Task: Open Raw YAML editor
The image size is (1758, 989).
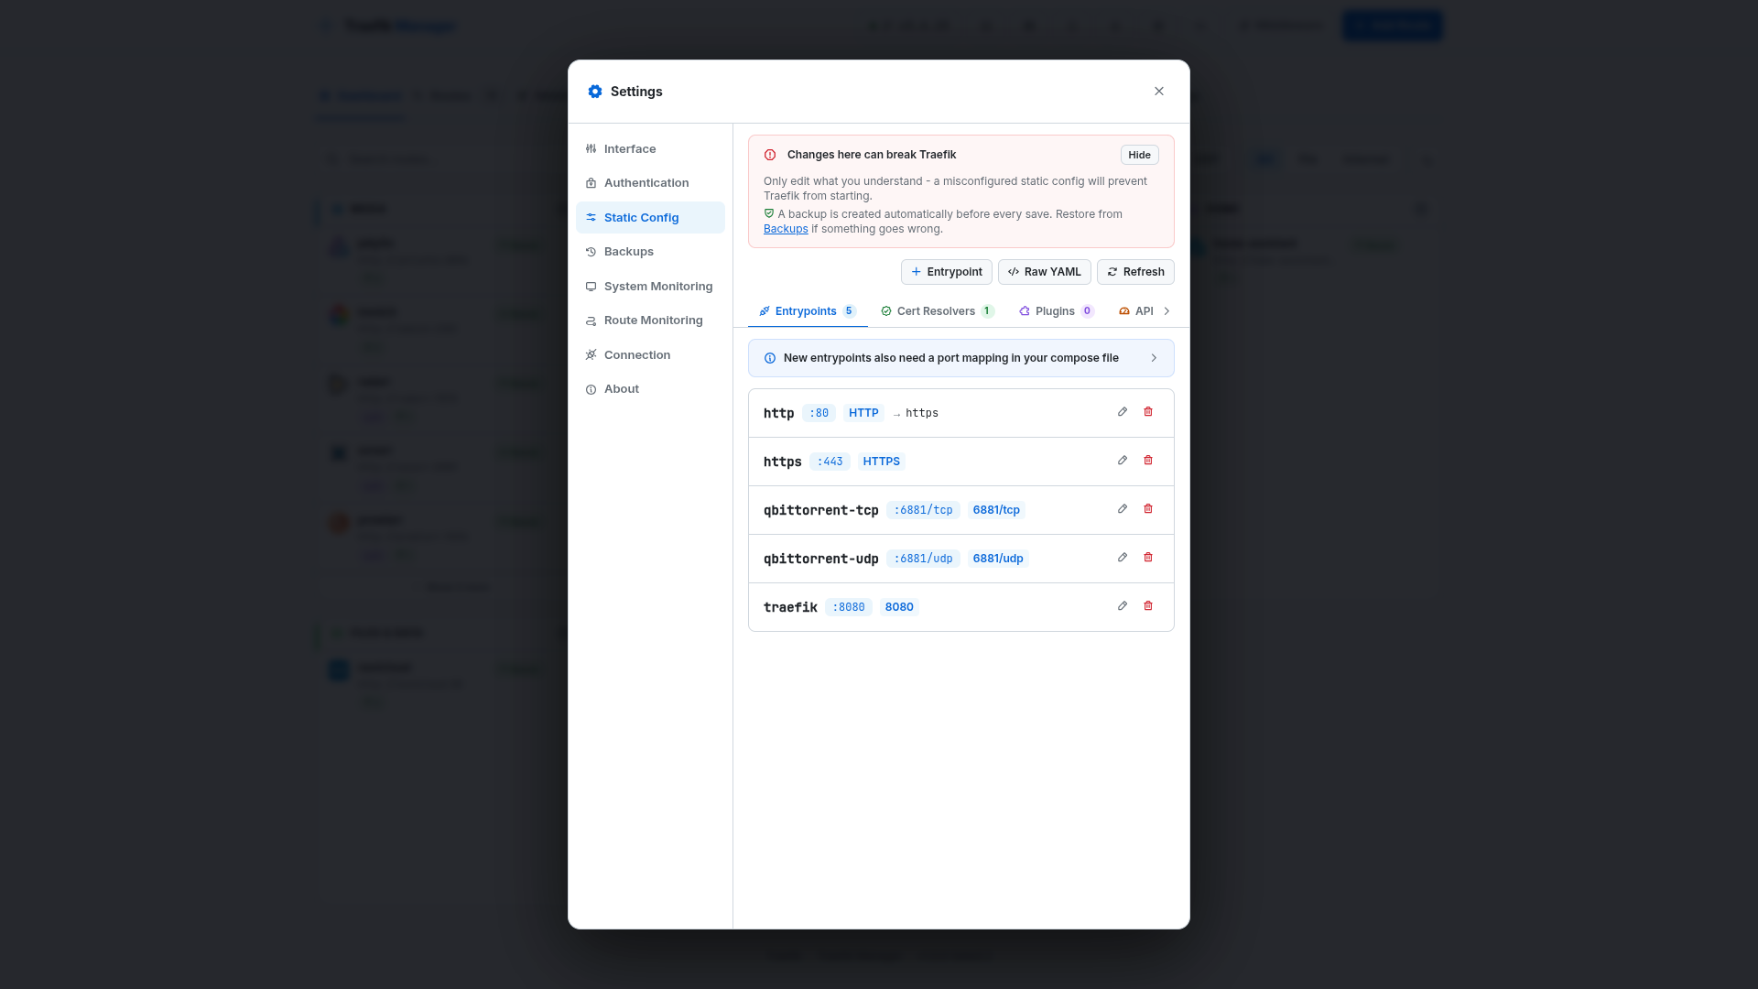Action: pyautogui.click(x=1045, y=272)
